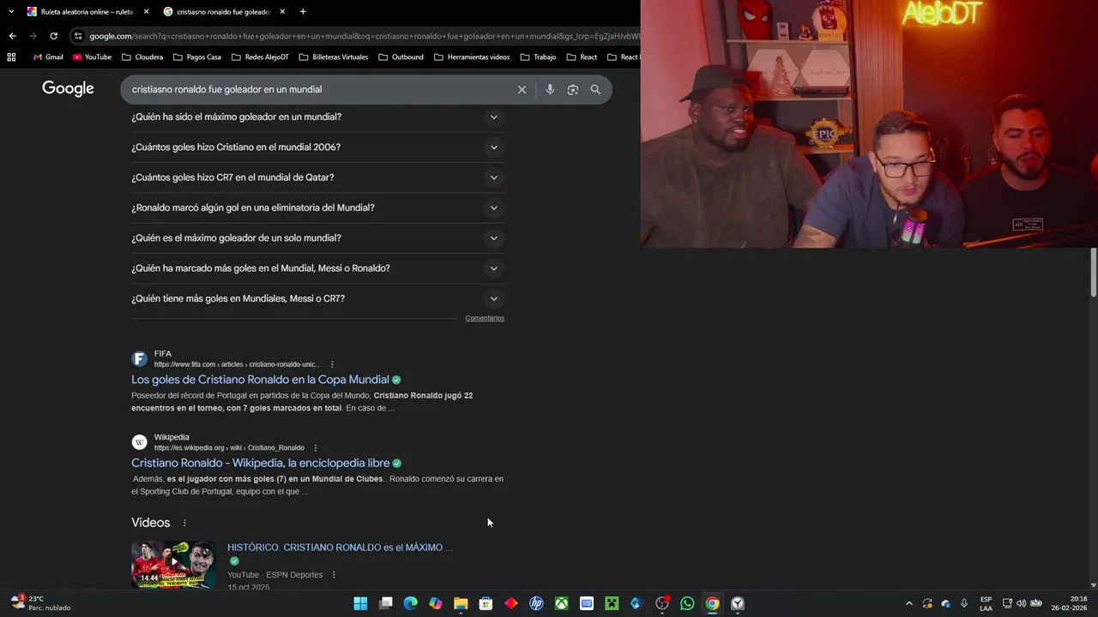The height and width of the screenshot is (617, 1098).
Task: Select the 'cristiasno ronaldo fue goleador' tab
Action: 223,12
